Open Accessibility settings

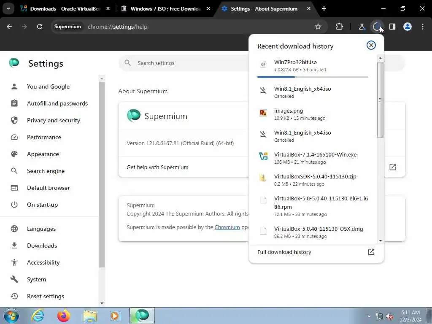43,262
